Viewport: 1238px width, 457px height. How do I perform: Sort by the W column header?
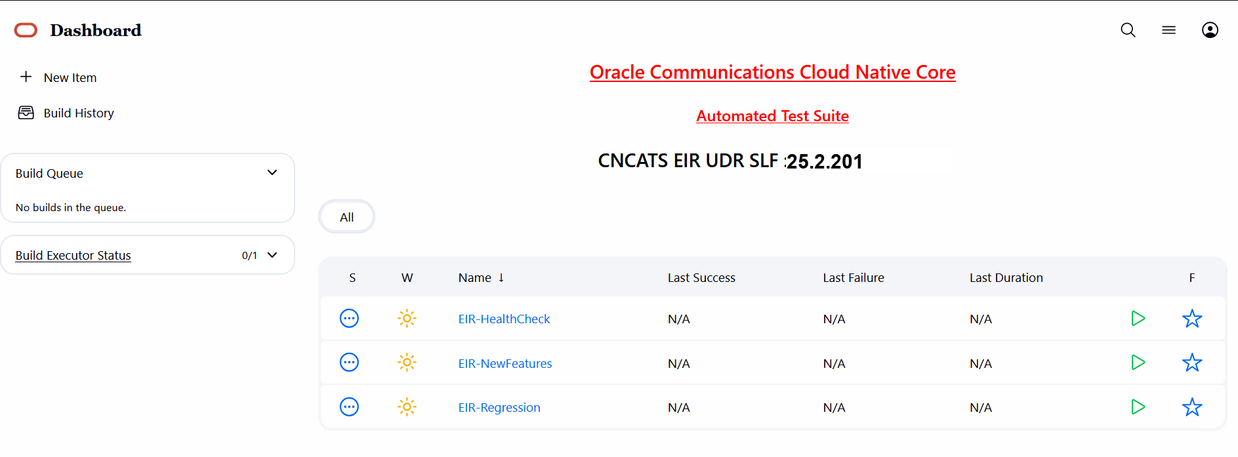pyautogui.click(x=407, y=278)
